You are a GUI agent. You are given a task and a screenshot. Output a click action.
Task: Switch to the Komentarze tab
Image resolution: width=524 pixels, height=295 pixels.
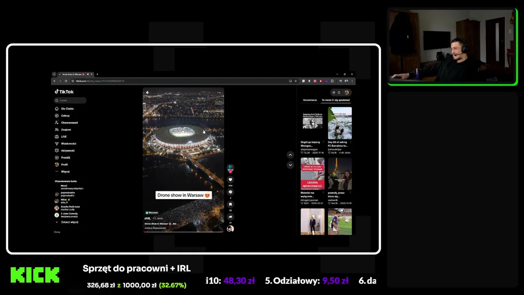(x=310, y=100)
